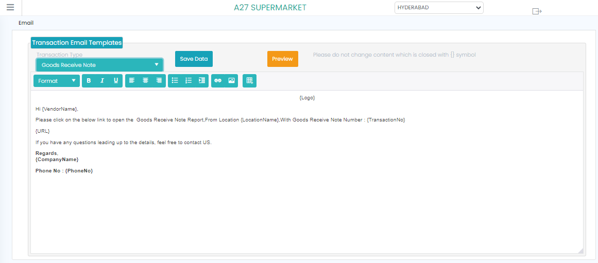Insert a numbered list

tap(189, 80)
